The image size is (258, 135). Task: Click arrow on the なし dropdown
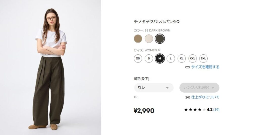[x=167, y=88]
